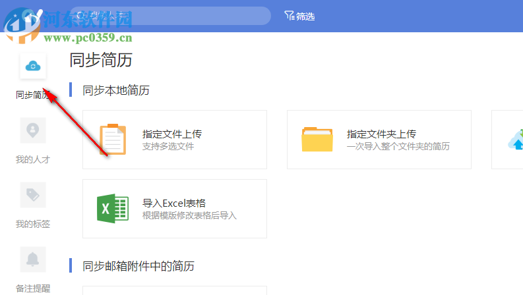Click the 同步邮箱附件中的简历 section heading

coord(138,266)
